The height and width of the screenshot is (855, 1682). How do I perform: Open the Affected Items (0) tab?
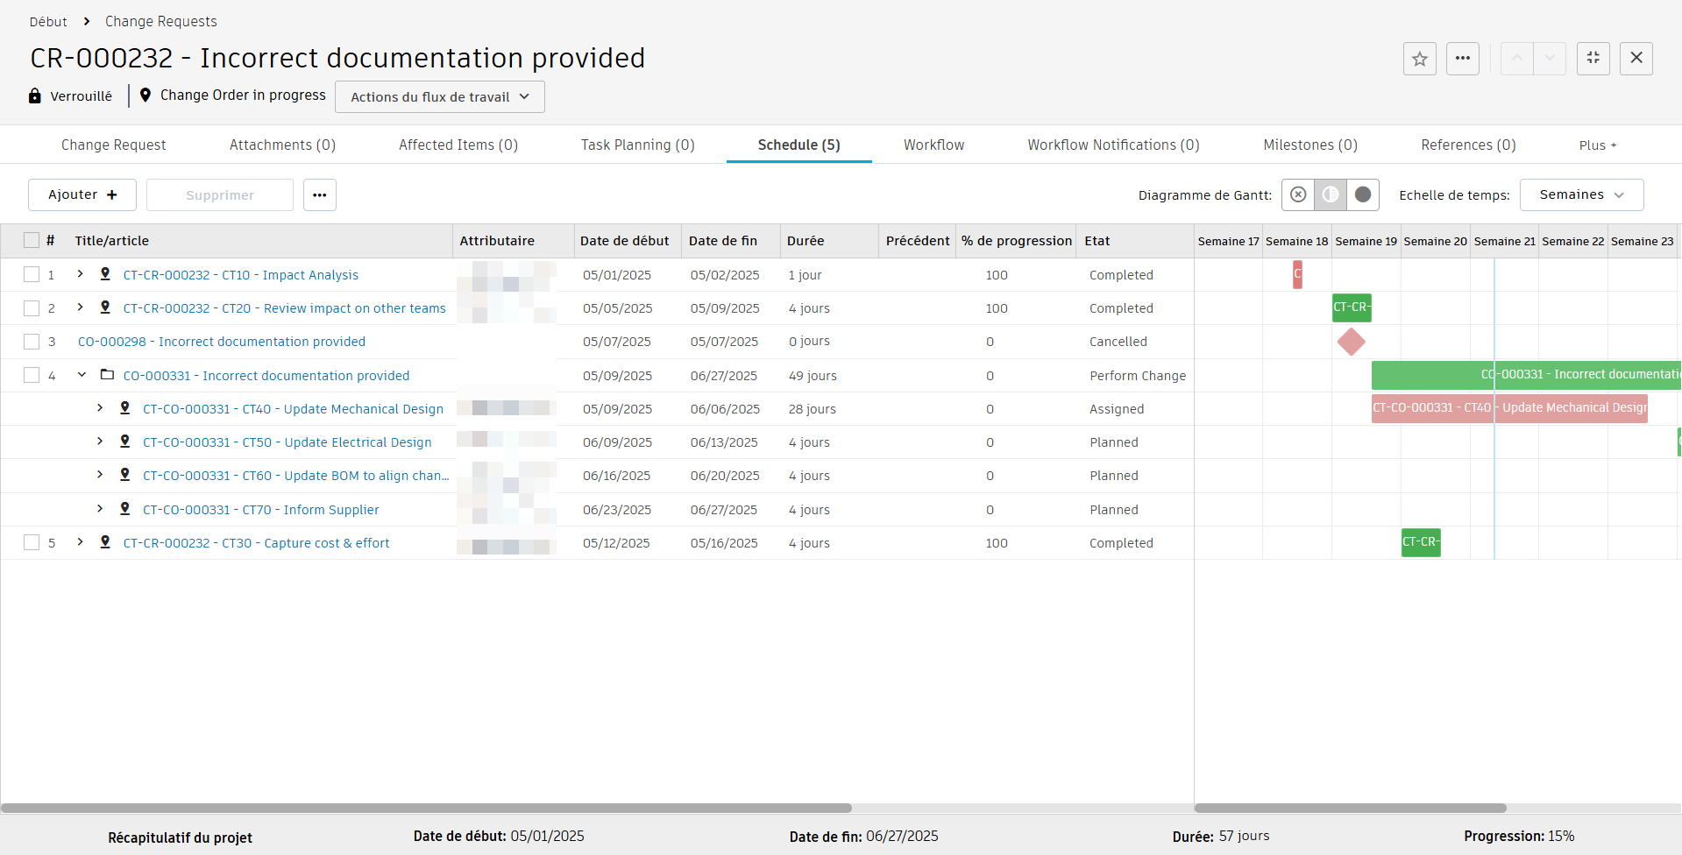(458, 145)
